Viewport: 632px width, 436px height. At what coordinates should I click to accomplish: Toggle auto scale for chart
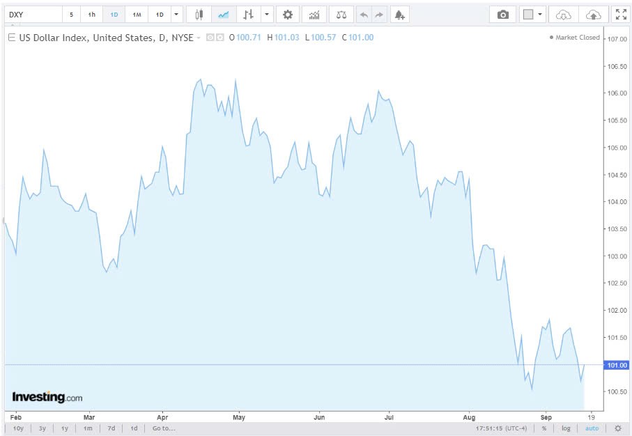[x=592, y=428]
